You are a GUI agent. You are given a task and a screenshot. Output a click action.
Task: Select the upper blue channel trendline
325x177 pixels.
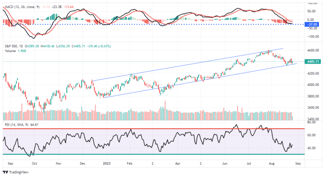point(188,65)
